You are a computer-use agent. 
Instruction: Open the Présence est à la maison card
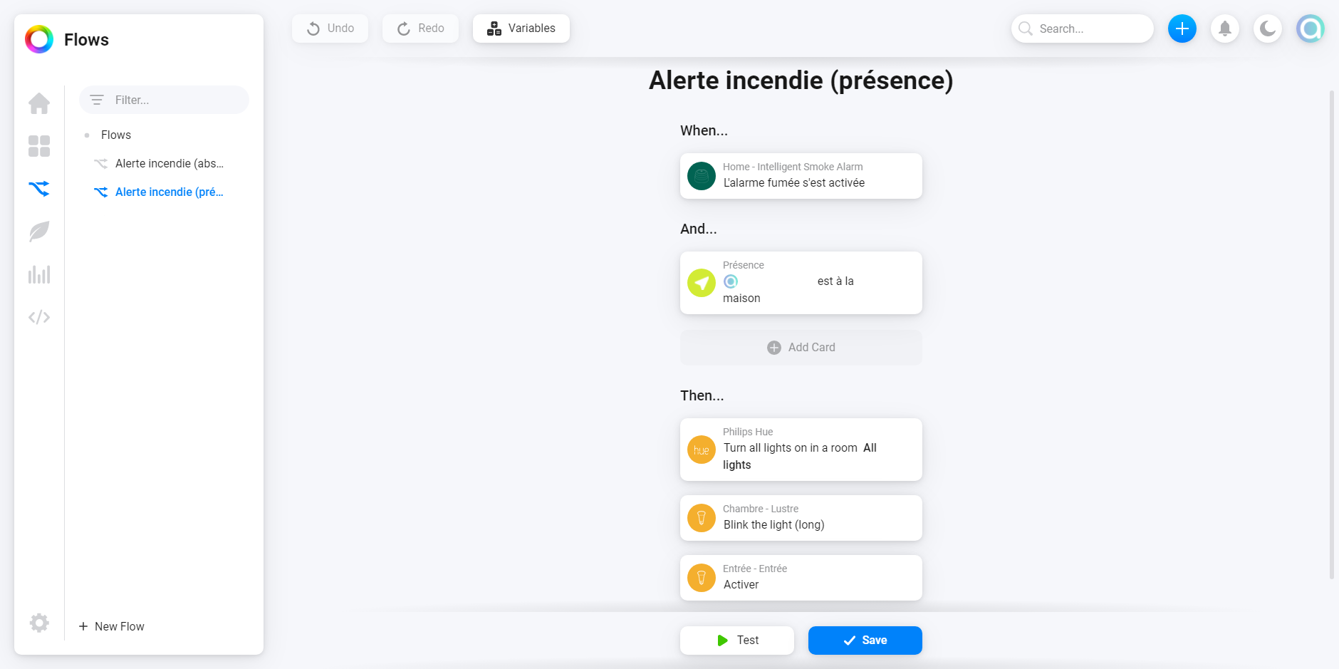(x=801, y=283)
